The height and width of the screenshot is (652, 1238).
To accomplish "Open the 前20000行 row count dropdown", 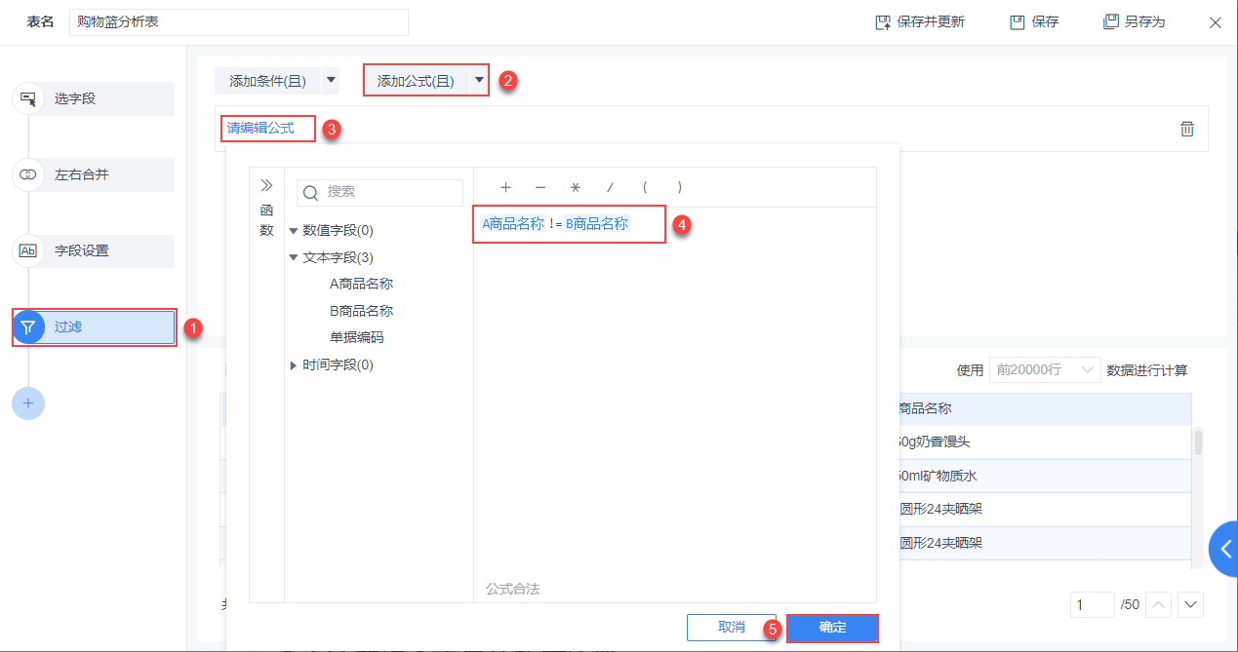I will 1044,370.
